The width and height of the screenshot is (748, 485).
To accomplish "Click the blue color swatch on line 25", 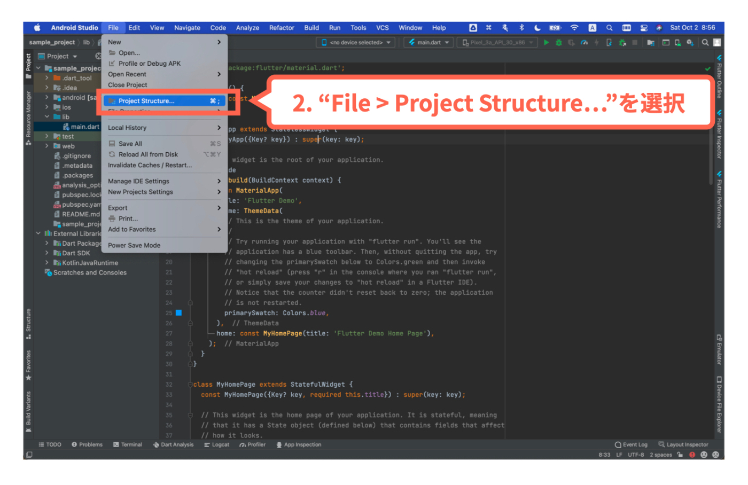I will click(179, 313).
